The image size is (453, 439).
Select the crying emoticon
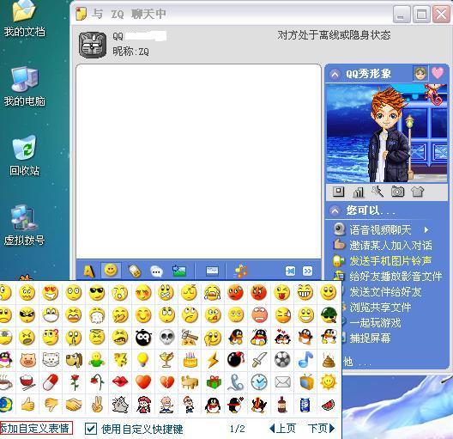coord(213,293)
